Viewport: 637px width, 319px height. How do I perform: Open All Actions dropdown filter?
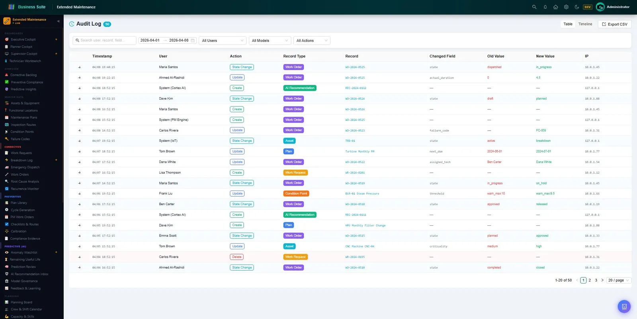(x=312, y=41)
